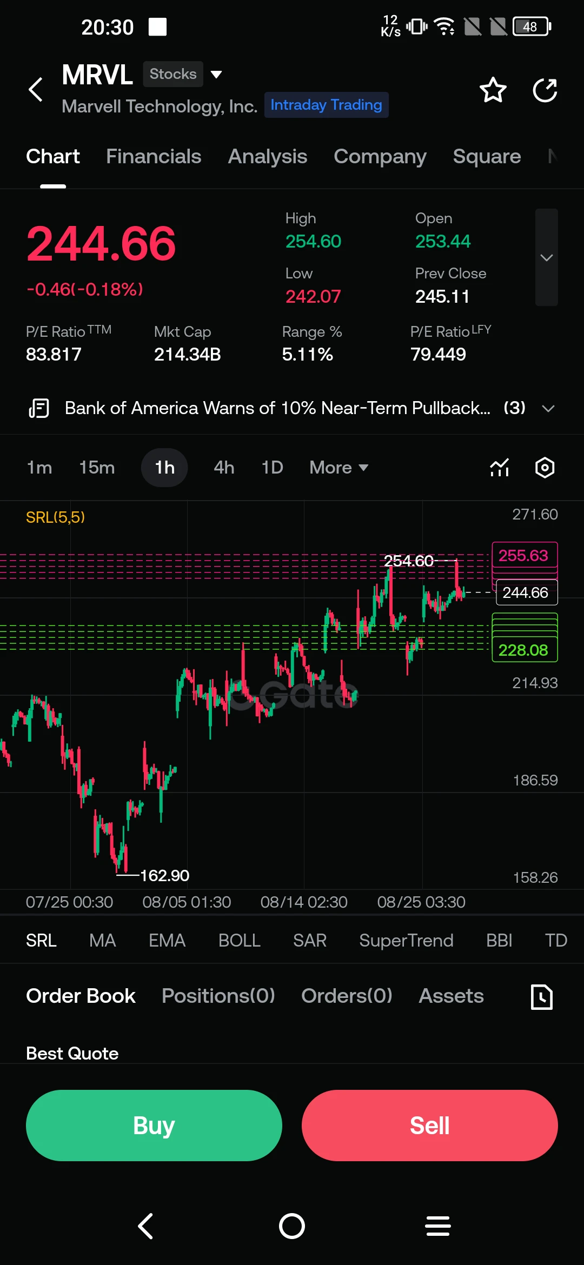Tap the battery status indicator
Image resolution: width=584 pixels, height=1265 pixels.
(532, 26)
